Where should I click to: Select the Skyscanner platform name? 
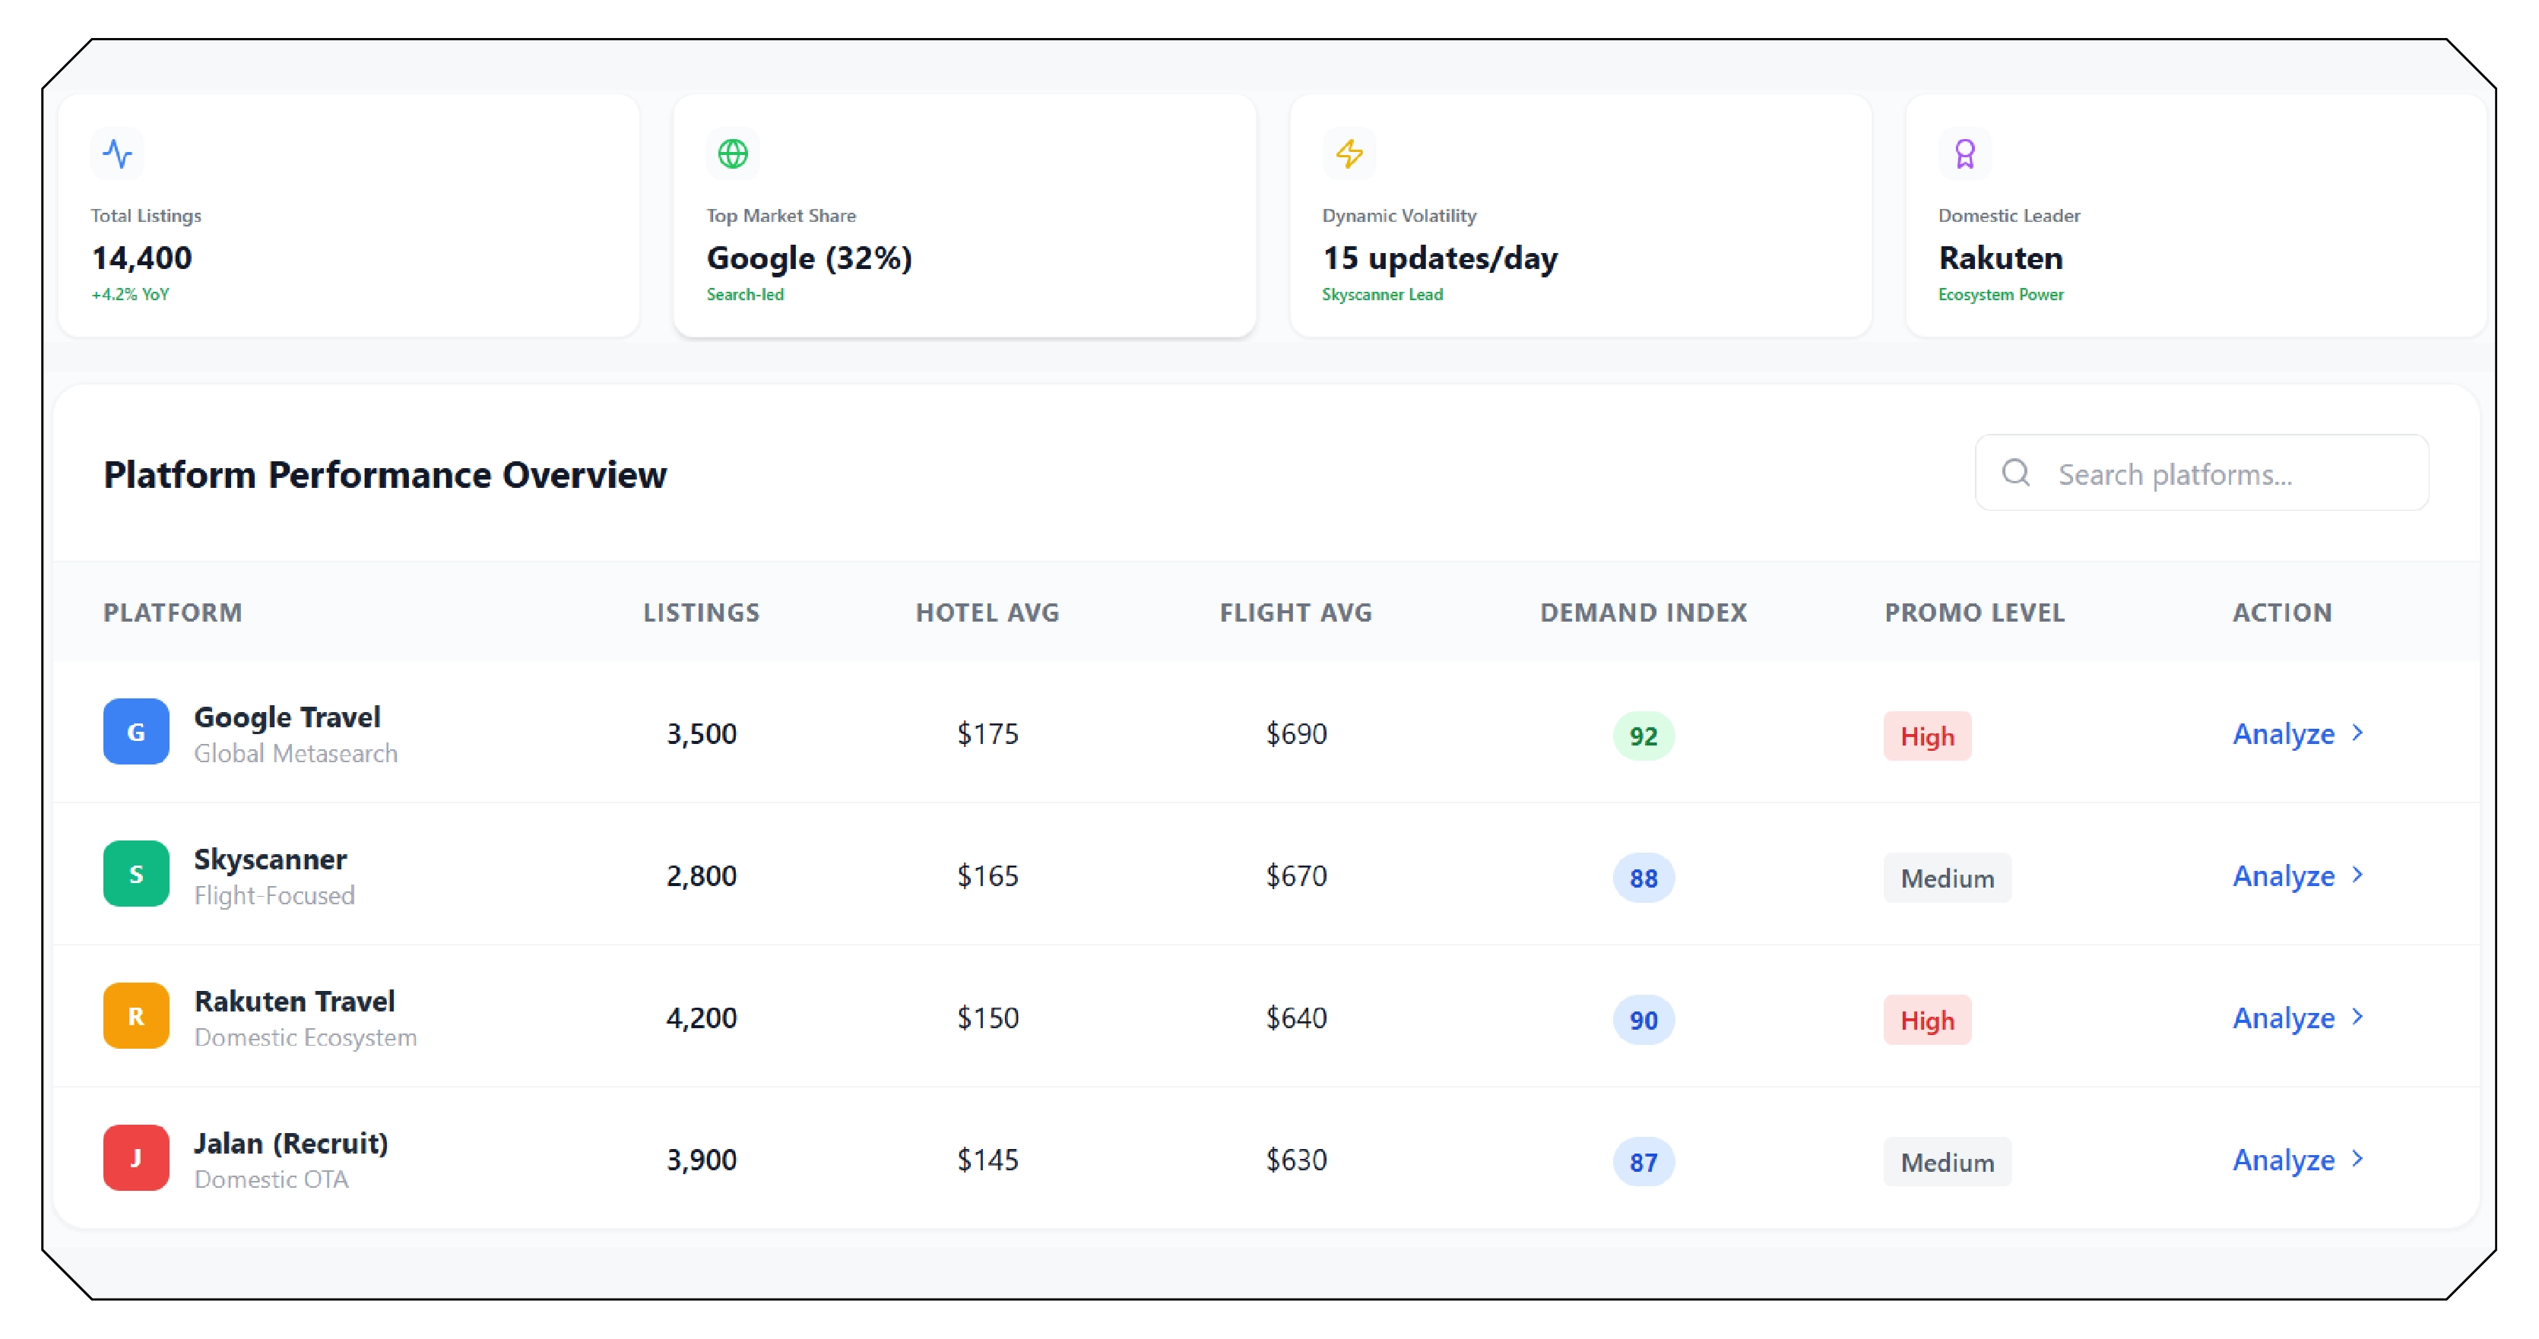tap(270, 859)
